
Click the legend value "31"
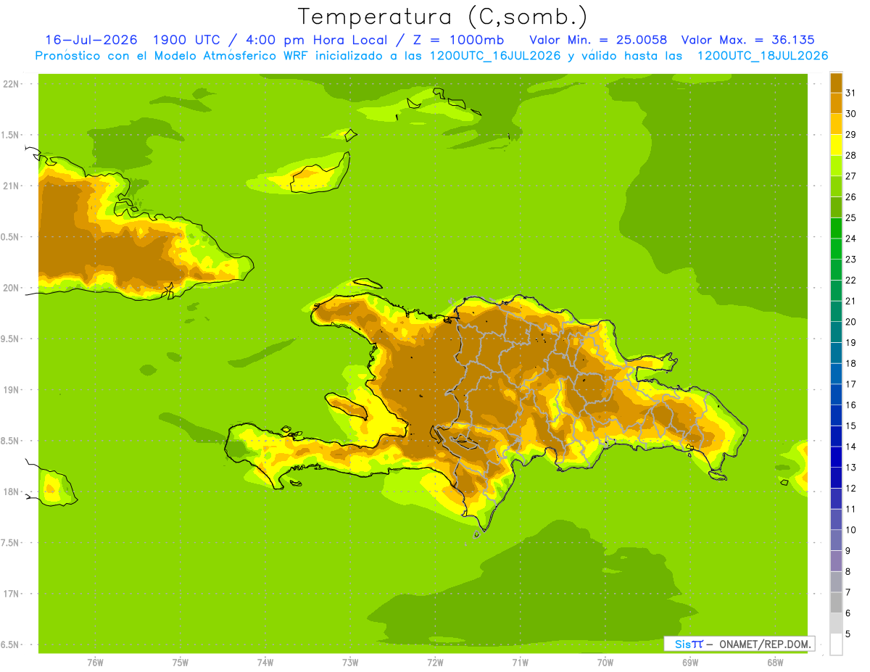[851, 94]
